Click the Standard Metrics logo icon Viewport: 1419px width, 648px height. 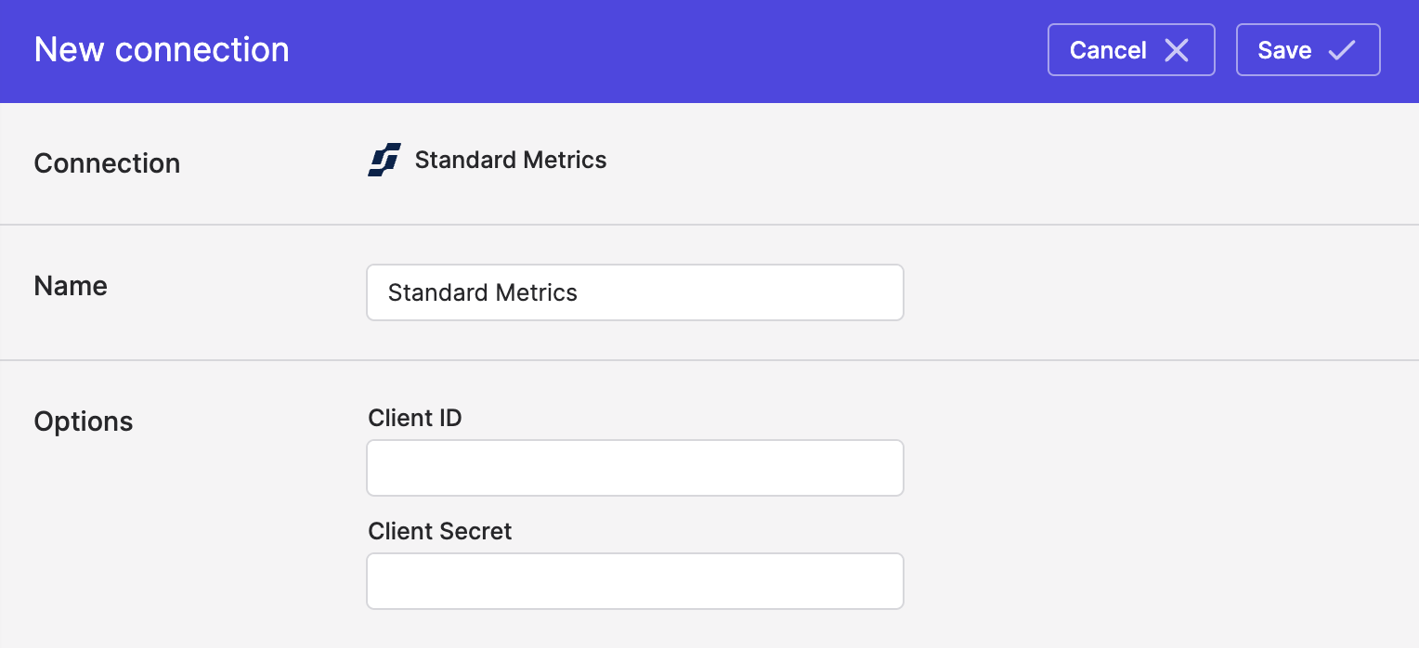384,161
